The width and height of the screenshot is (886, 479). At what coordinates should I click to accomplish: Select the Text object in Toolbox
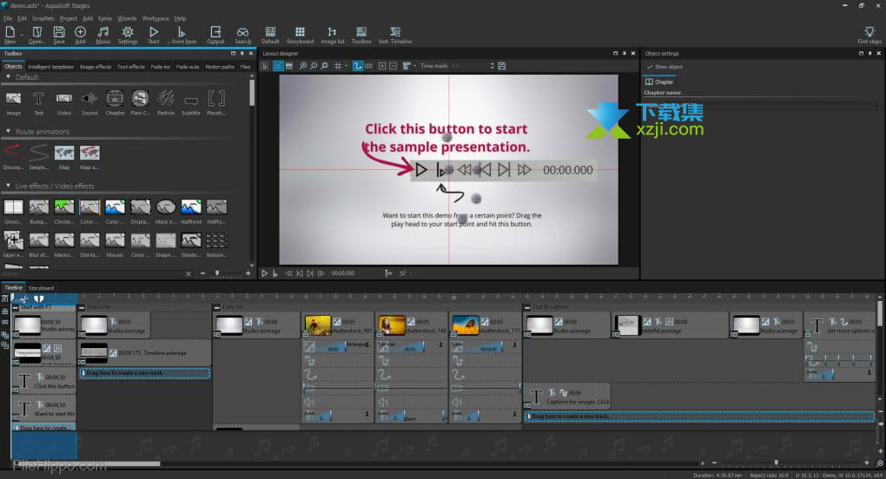pyautogui.click(x=38, y=102)
